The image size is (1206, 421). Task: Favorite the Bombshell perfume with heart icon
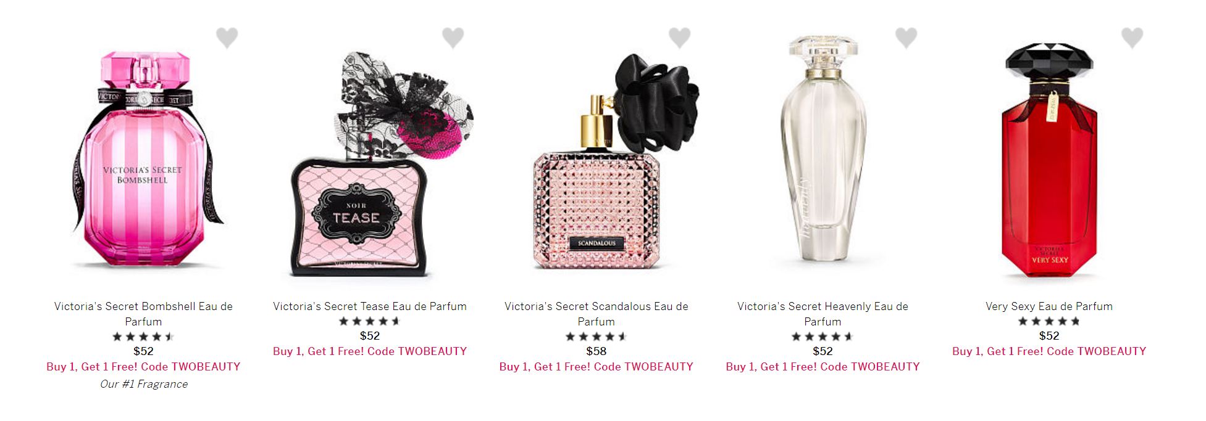coord(227,38)
